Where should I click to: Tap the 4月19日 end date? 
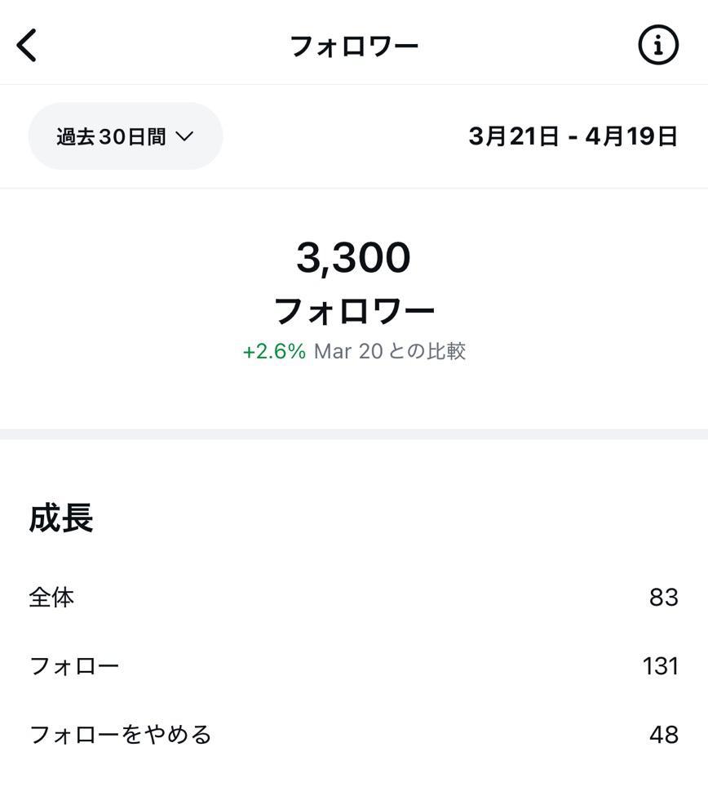[x=631, y=136]
